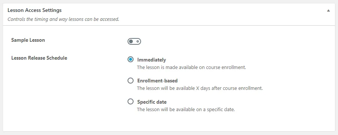338x135 pixels.
Task: Click the 'available on a specific date' description
Action: coord(186,109)
